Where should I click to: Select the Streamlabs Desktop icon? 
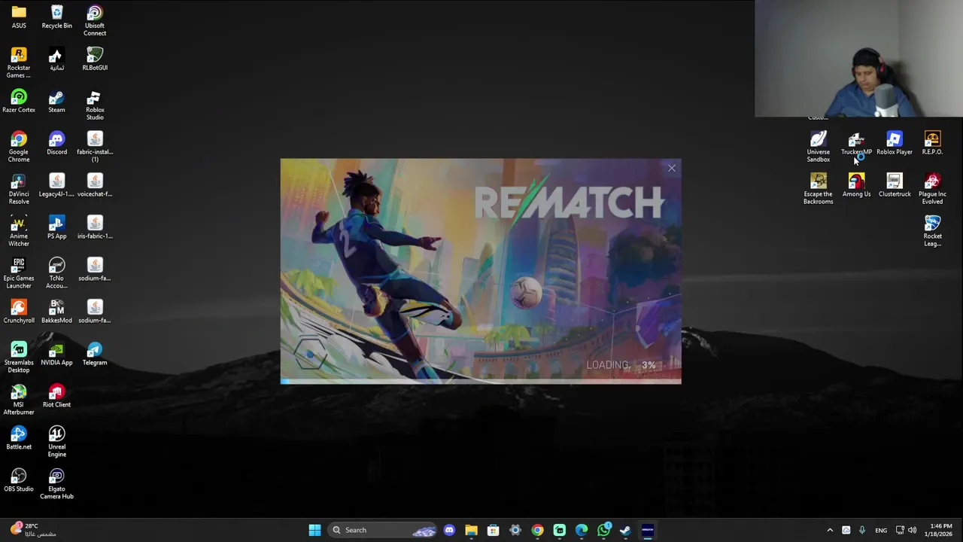click(x=19, y=358)
